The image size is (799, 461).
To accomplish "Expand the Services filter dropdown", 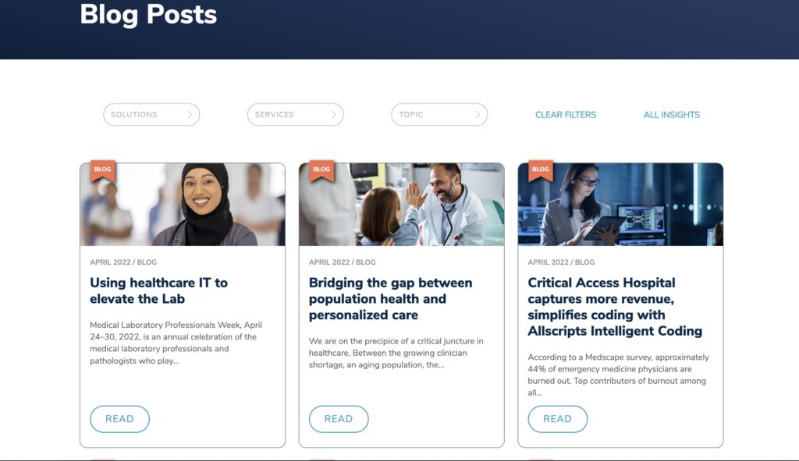I will 296,114.
